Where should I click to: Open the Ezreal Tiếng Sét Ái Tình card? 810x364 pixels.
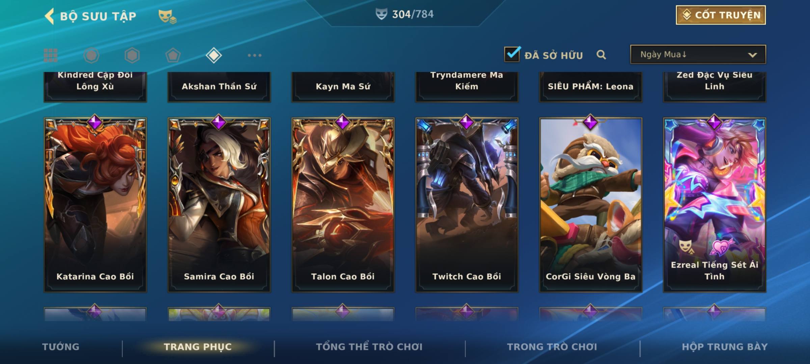714,205
